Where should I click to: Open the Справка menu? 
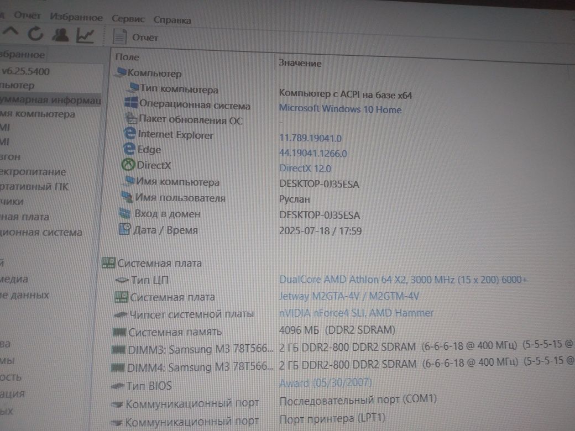click(172, 20)
